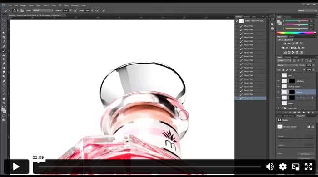Open layer filter Kind dropdown
Screen dimensions: 318x177
point(284,60)
